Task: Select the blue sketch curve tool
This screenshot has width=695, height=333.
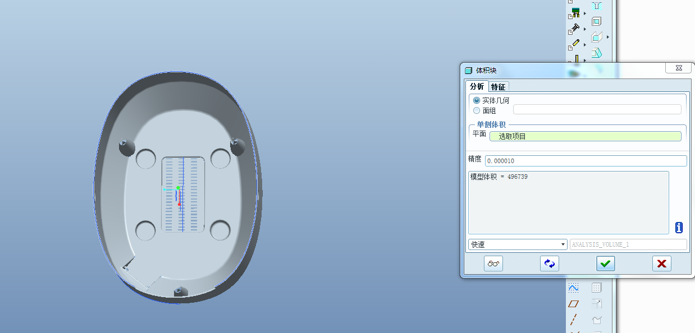Action: (x=573, y=288)
